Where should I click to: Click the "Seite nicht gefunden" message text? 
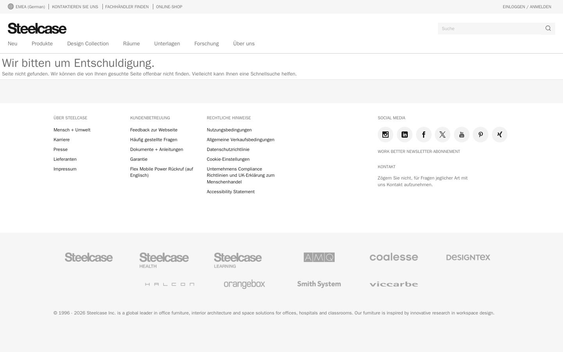coord(149,74)
